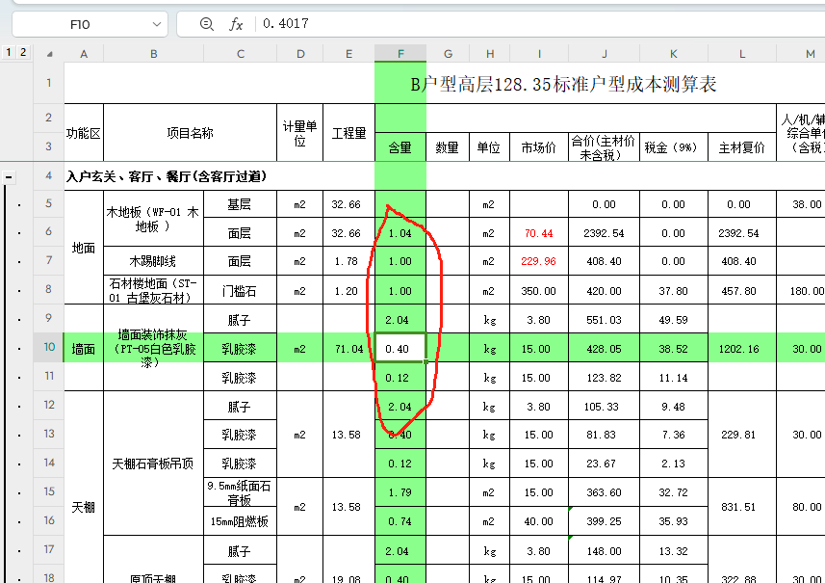This screenshot has width=825, height=583.
Task: Select row 10 header
Action: [x=49, y=347]
